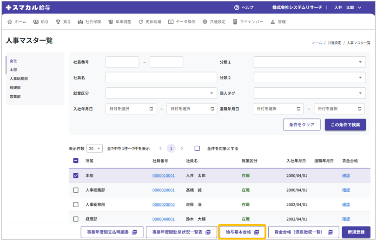Open calendar picker for retirement date end
Screen dimensions: 377x241
click(x=359, y=109)
